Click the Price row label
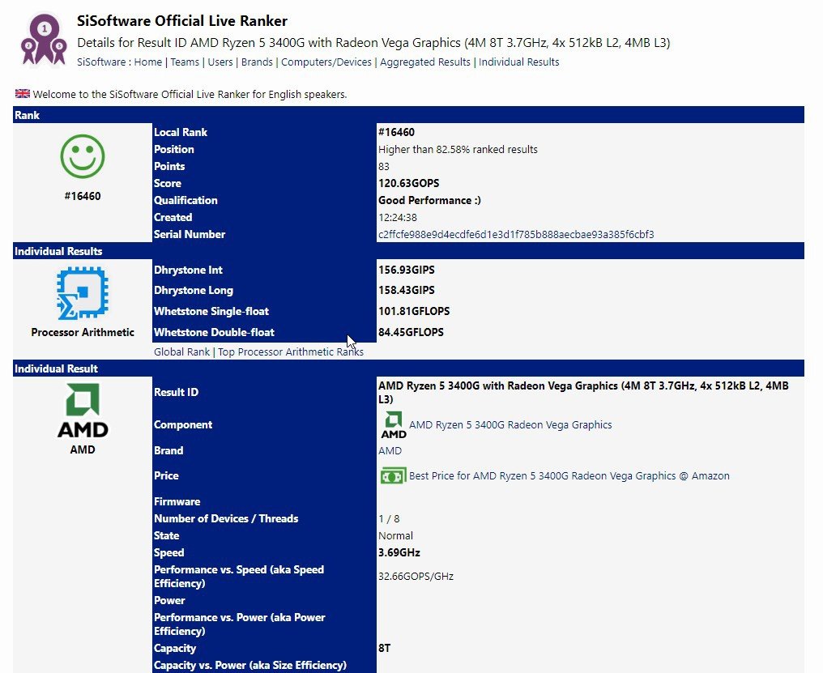The height and width of the screenshot is (673, 823). tap(166, 475)
